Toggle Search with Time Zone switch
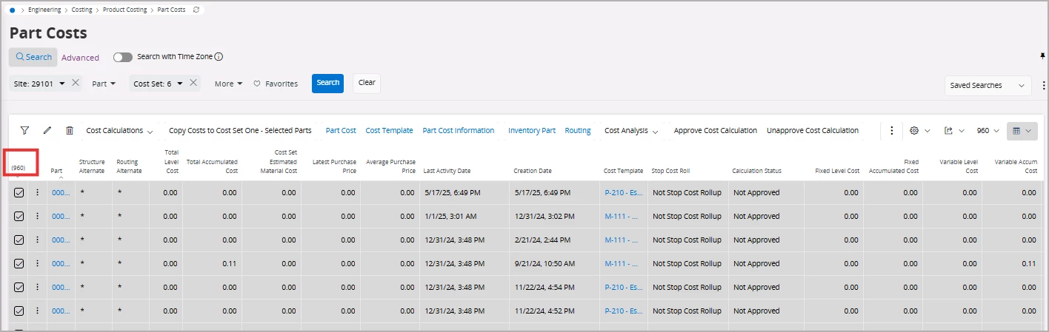Screen dimensions: 1049x332 click(x=122, y=57)
